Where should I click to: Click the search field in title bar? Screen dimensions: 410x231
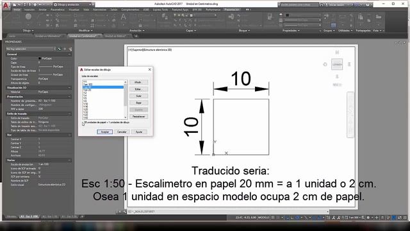coord(299,4)
